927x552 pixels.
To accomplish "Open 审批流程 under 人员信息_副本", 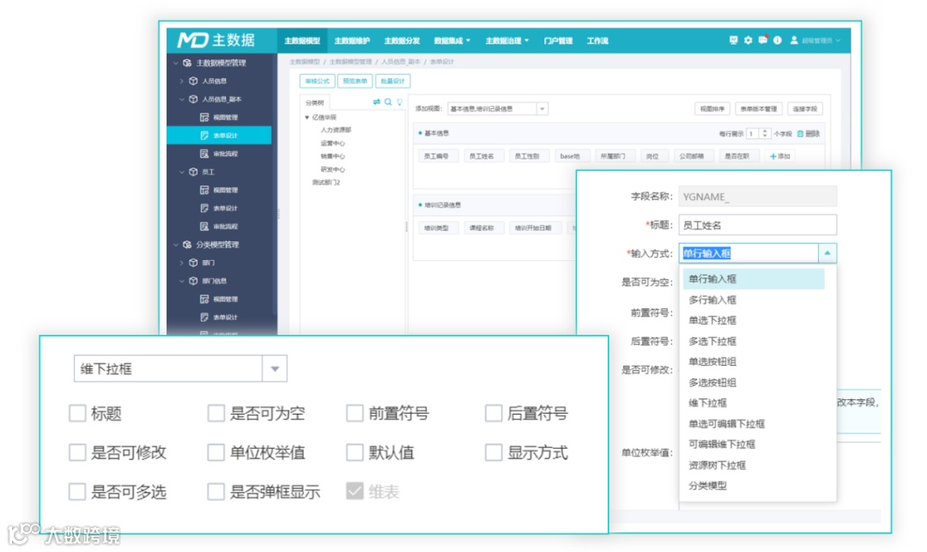I will (220, 154).
